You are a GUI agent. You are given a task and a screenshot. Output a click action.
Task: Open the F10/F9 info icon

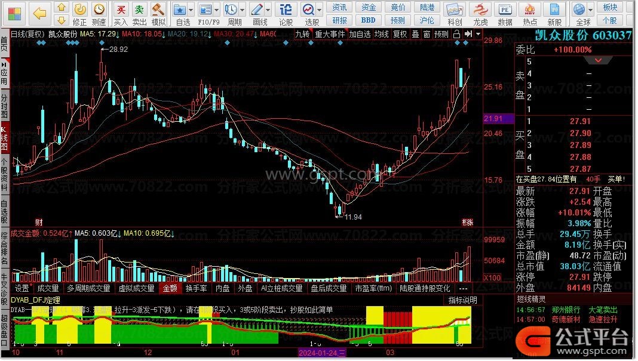(205, 9)
